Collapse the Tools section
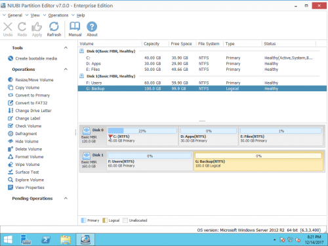 (x=66, y=48)
